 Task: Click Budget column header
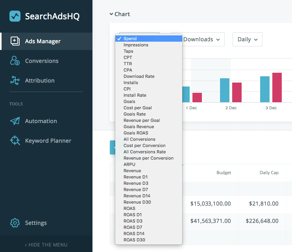pyautogui.click(x=224, y=173)
